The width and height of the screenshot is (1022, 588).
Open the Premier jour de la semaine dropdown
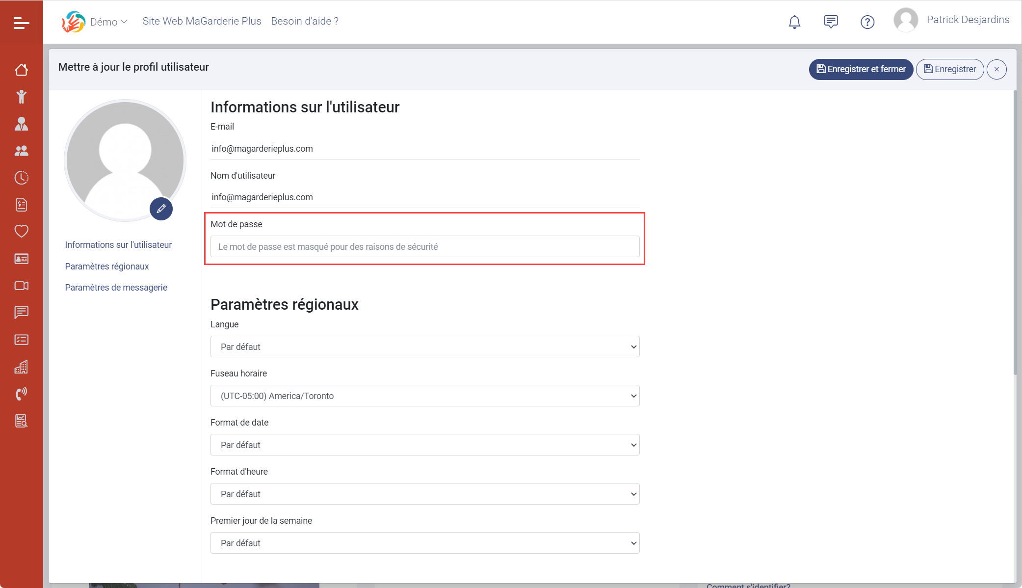pyautogui.click(x=424, y=543)
